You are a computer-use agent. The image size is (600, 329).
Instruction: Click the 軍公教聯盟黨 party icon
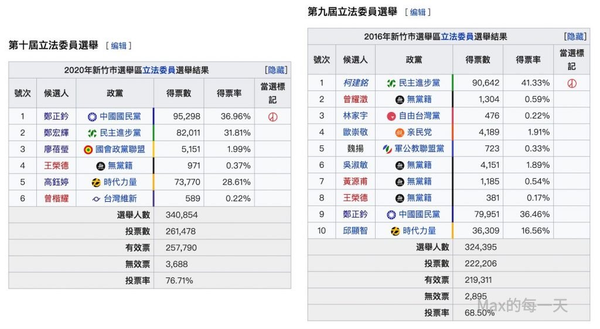point(387,149)
